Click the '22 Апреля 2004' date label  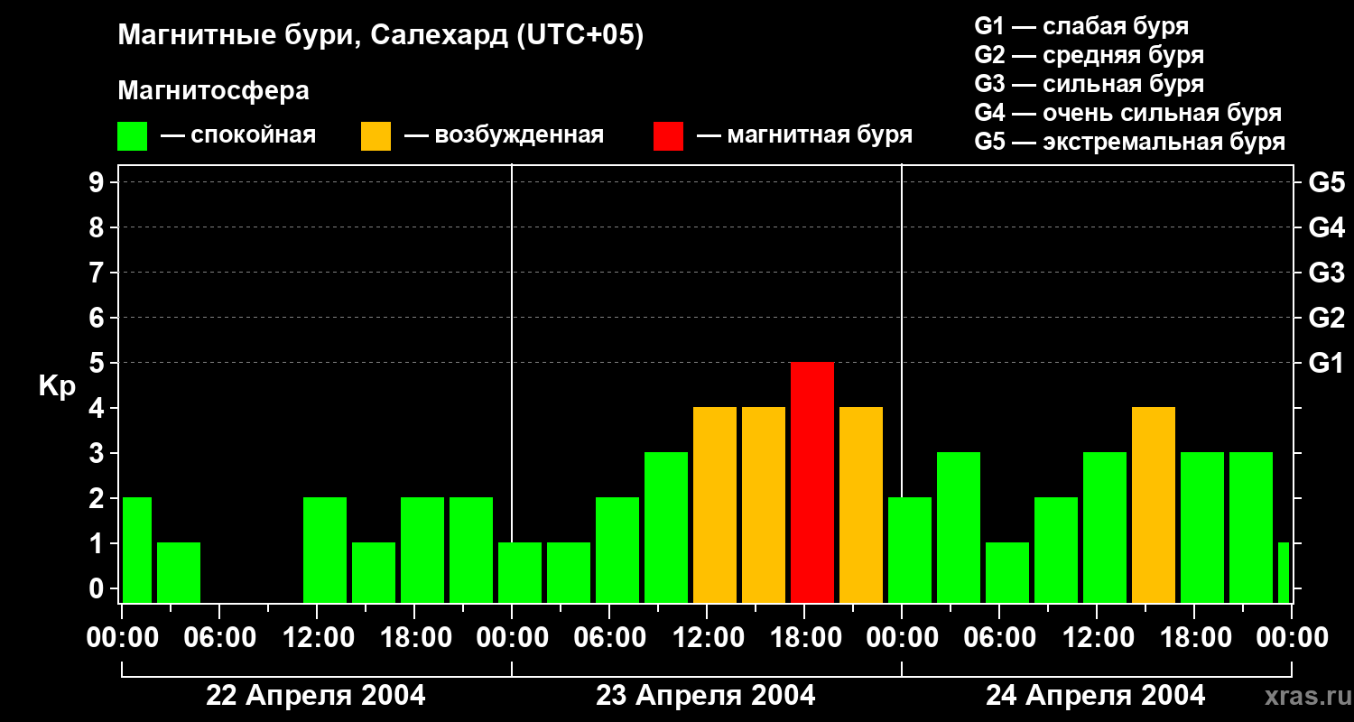[x=316, y=696]
